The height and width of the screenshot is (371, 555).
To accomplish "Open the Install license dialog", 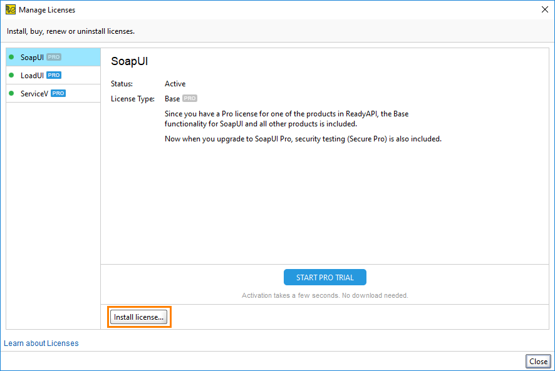I will click(139, 317).
